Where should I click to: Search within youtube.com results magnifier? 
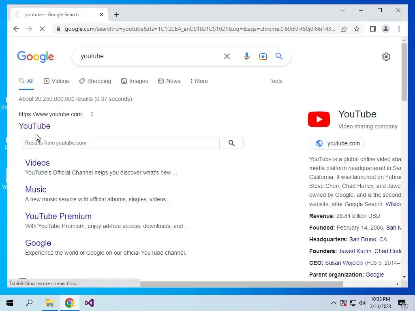[231, 143]
